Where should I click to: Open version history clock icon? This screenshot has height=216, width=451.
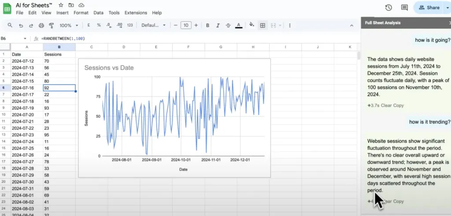click(388, 7)
